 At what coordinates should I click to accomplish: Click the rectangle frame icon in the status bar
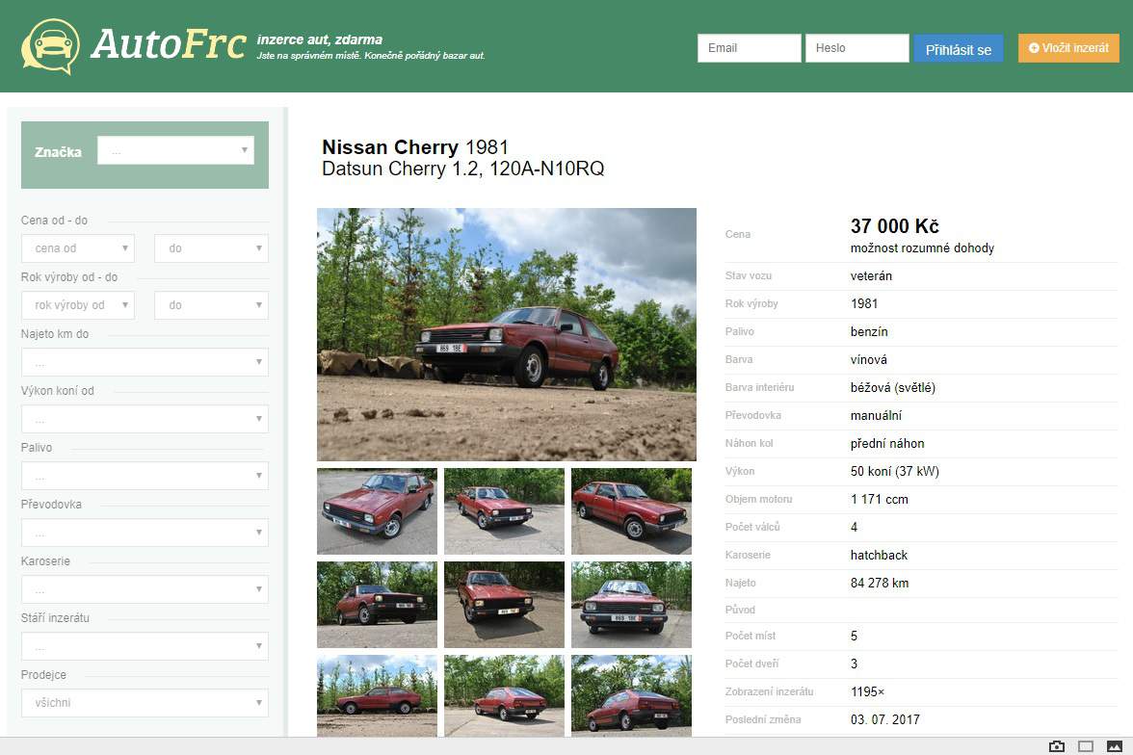click(x=1085, y=746)
